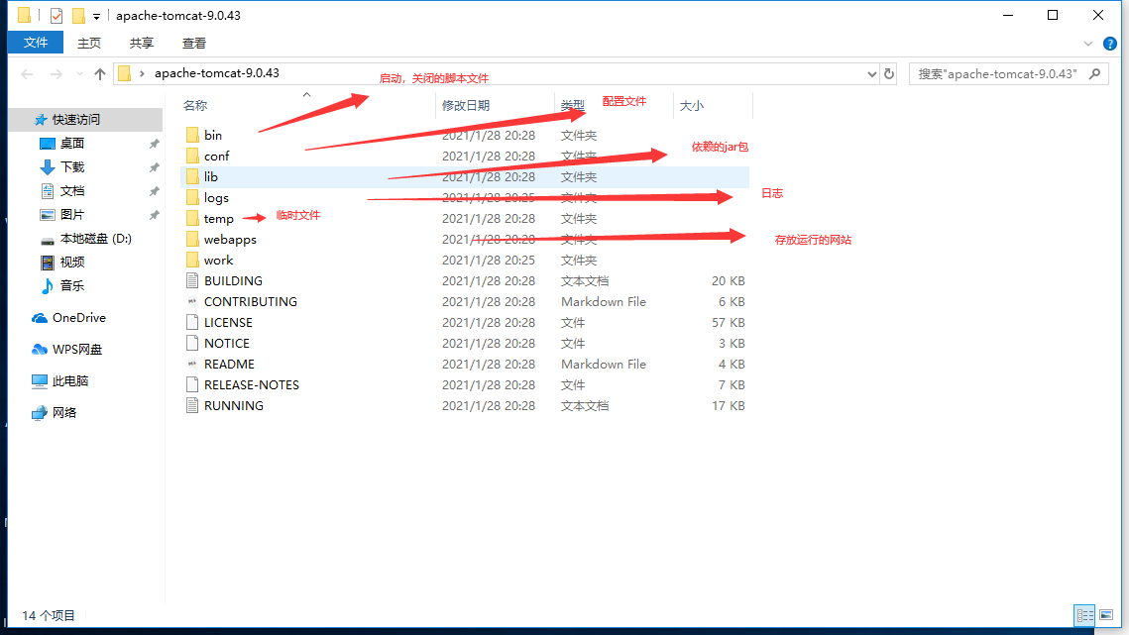Select 网络 in the navigation pane
Screen dimensions: 1129x635
(64, 412)
